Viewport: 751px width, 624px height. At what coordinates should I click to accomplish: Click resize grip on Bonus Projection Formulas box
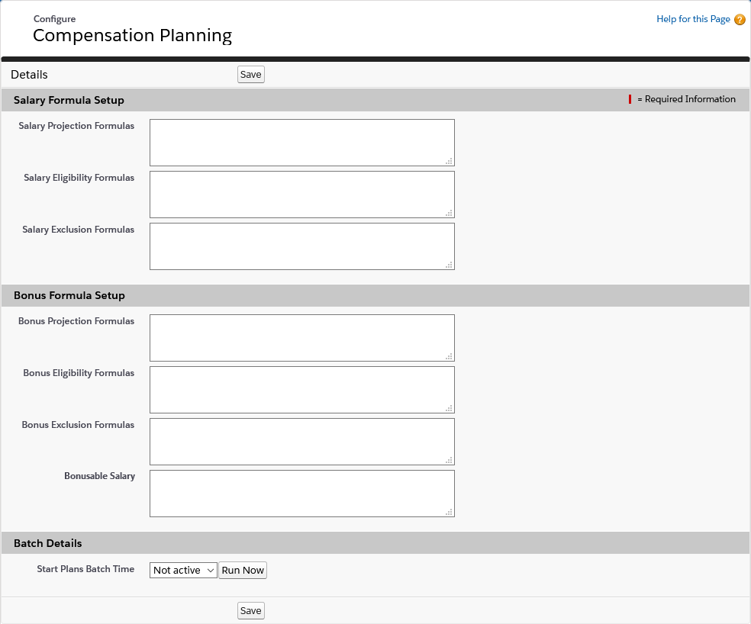[450, 356]
